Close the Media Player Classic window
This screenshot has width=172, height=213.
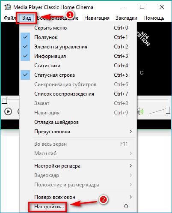(162, 7)
